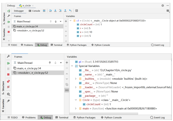This screenshot has width=173, height=121.
Task: Open Python Console in bottom panel bar
Action: [x=111, y=118]
